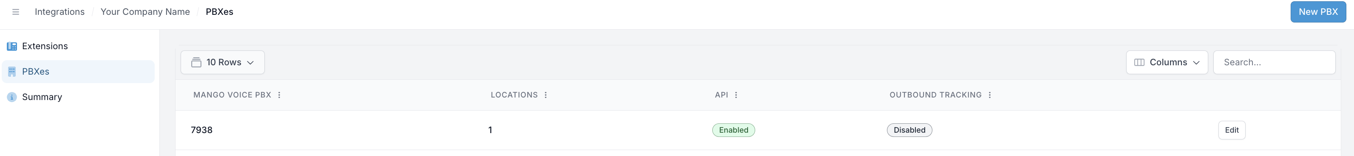Open API column options menu
Screen dimensions: 1354x156
(x=736, y=95)
